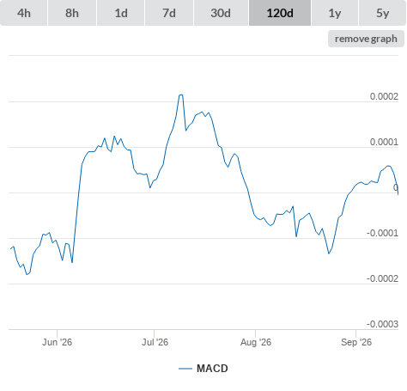
Task: Show the 5y time range view
Action: (x=383, y=13)
